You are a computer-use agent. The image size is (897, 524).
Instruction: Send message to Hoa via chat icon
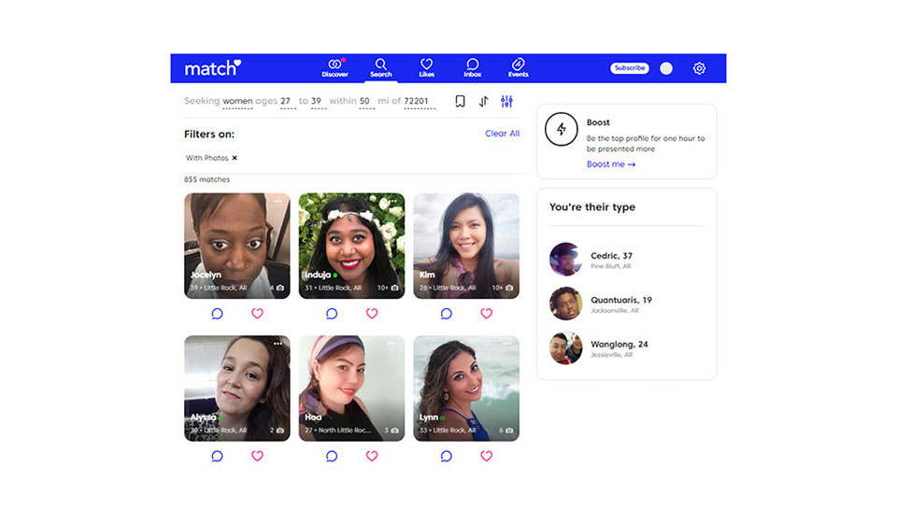tap(332, 456)
